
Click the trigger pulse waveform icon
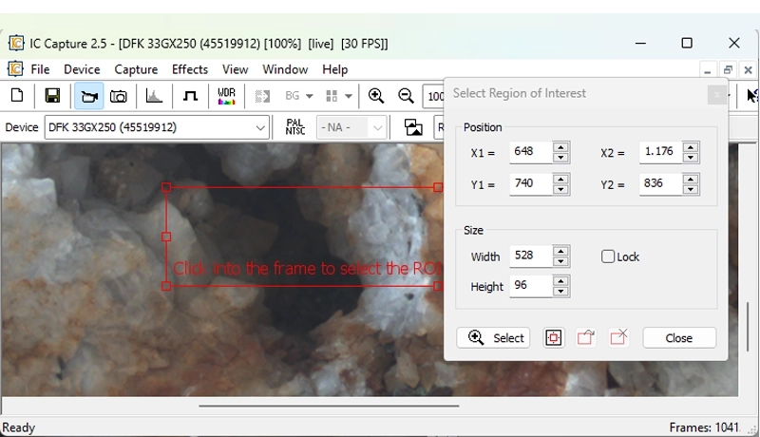(190, 96)
